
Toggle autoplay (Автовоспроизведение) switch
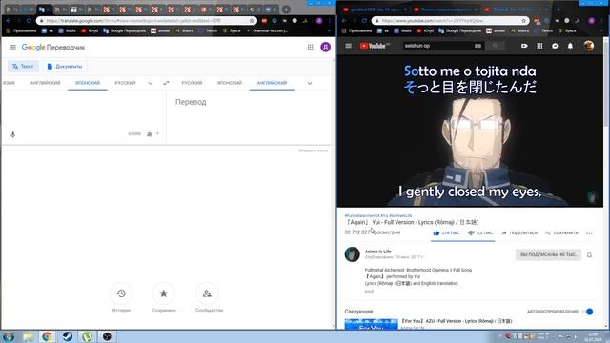pos(588,312)
